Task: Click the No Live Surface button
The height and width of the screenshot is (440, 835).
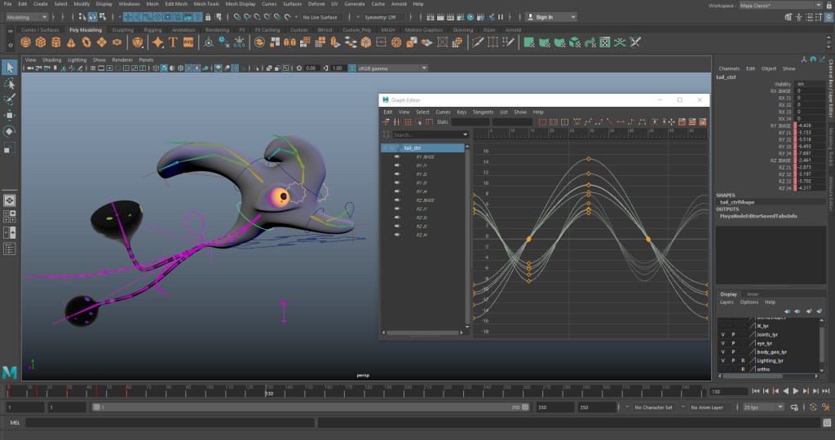Action: coord(320,16)
